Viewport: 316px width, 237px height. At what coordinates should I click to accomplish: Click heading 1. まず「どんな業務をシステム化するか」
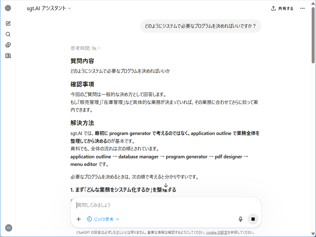coord(123,190)
